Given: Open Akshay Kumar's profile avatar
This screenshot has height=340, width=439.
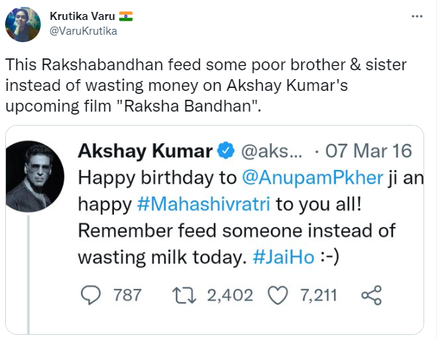Looking at the screenshot, I should pos(35,176).
